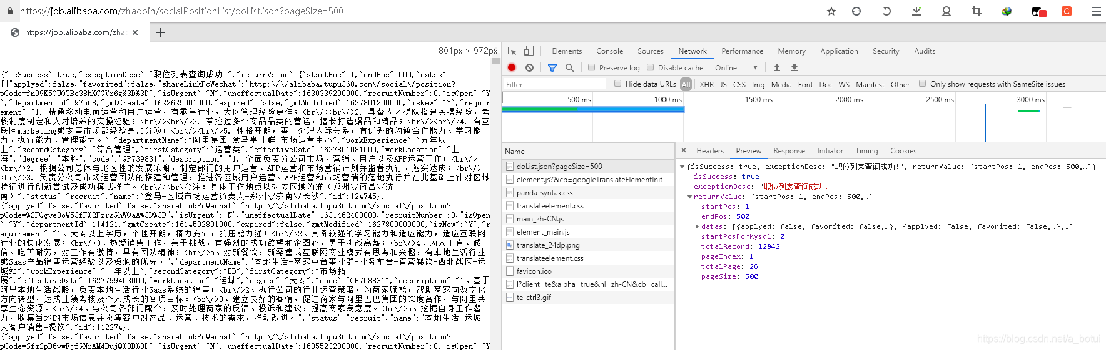Collapse the returnValue node
The height and width of the screenshot is (350, 1106).
[690, 197]
